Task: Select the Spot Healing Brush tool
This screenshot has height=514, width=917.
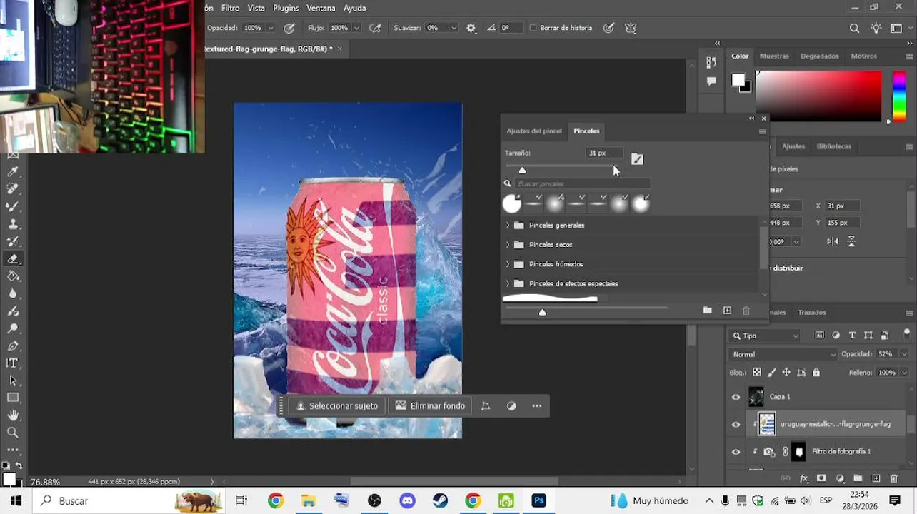Action: click(12, 189)
